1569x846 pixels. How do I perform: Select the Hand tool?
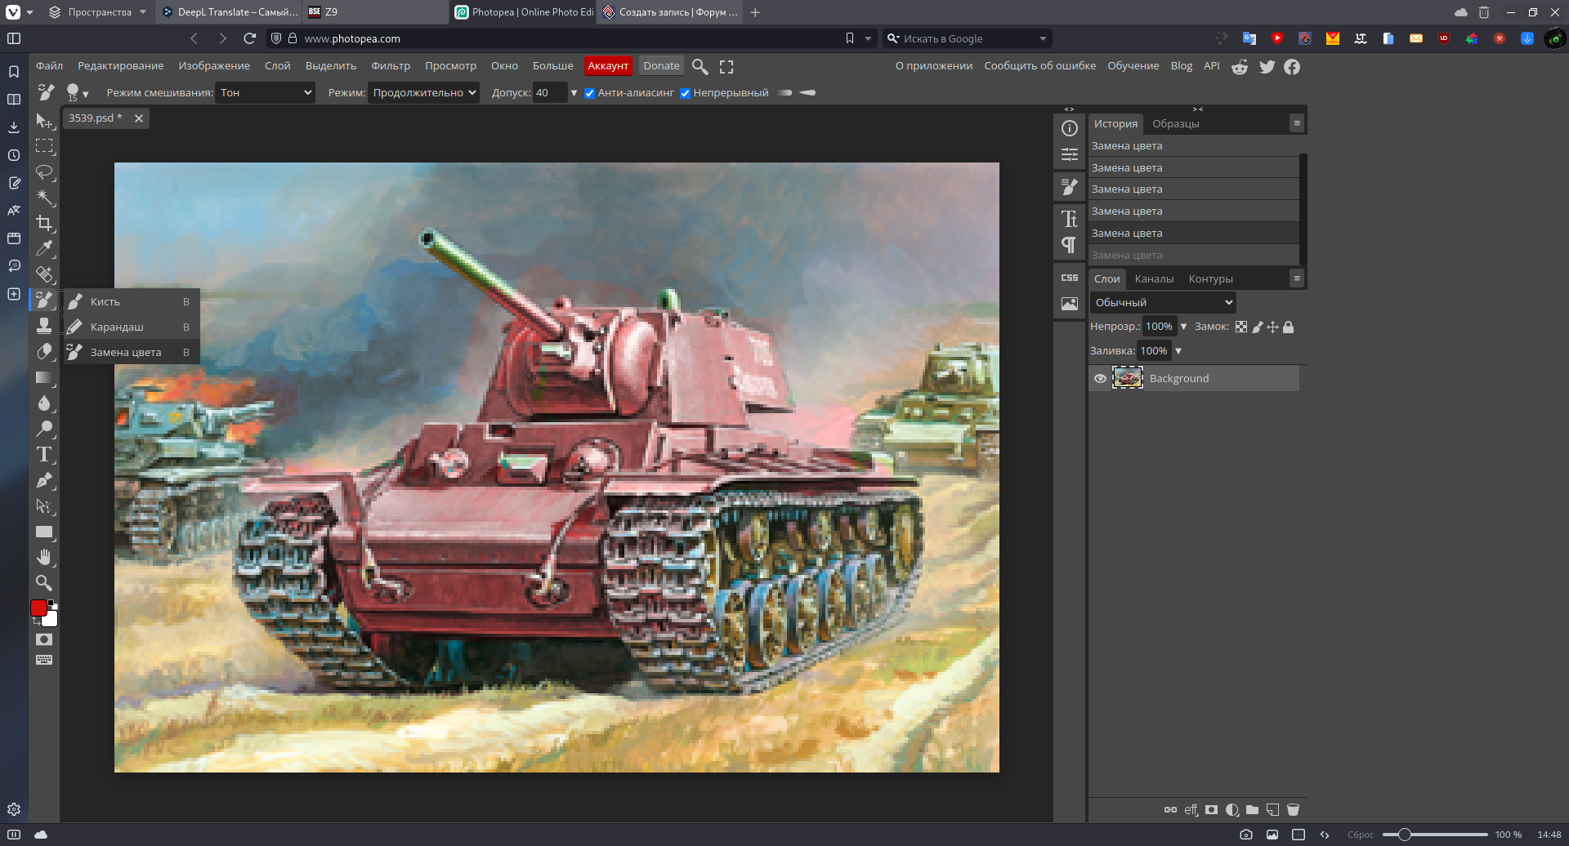(x=45, y=558)
